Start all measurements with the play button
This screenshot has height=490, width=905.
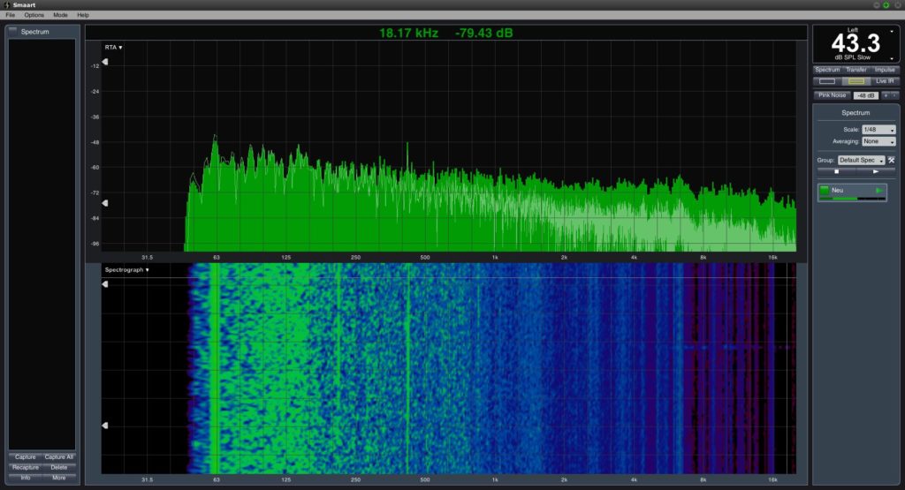click(876, 172)
